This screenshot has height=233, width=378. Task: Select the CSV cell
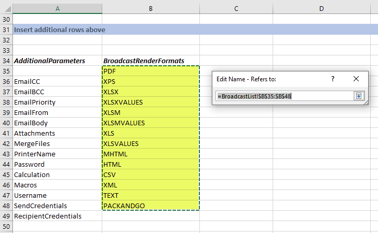(151, 174)
